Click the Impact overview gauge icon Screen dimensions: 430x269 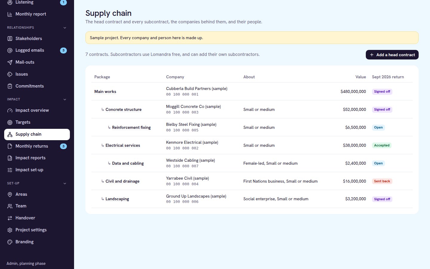pyautogui.click(x=10, y=110)
